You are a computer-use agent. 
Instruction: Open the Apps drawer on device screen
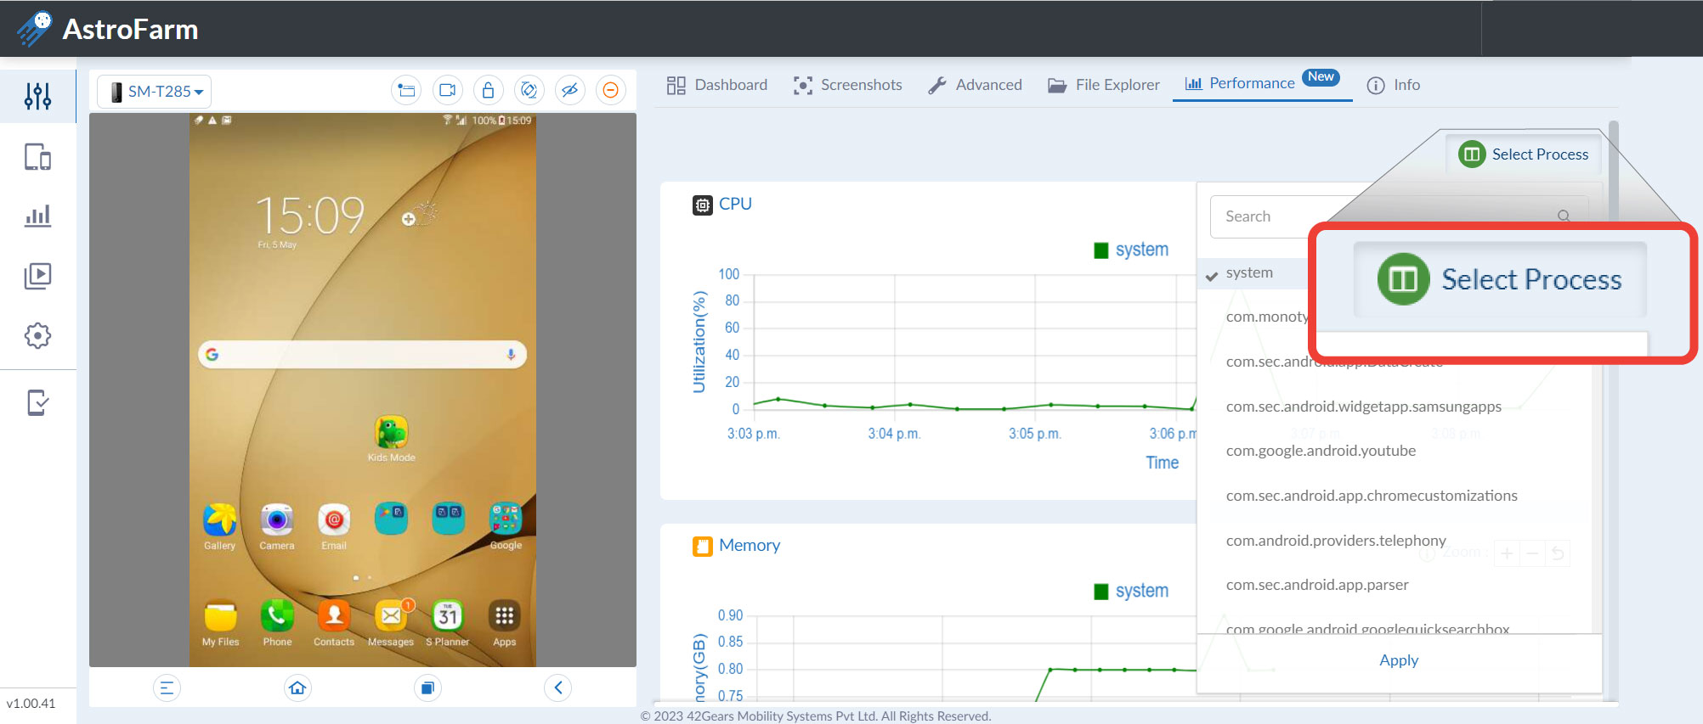pos(505,623)
